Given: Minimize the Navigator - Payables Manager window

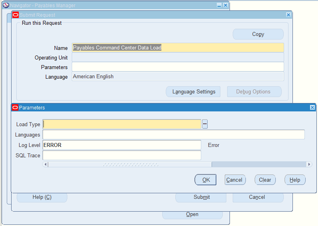Looking at the screenshot, I should [x=219, y=5].
